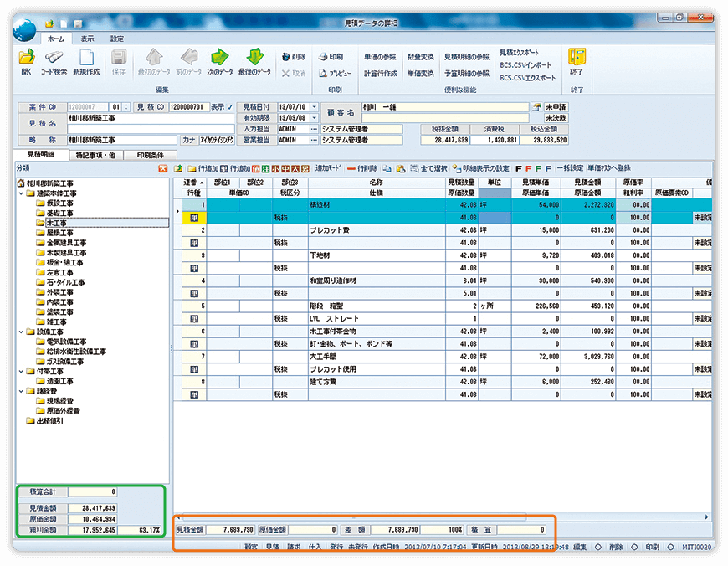Launch コード検索 code search
Screen dimensions: 728x566
point(54,62)
